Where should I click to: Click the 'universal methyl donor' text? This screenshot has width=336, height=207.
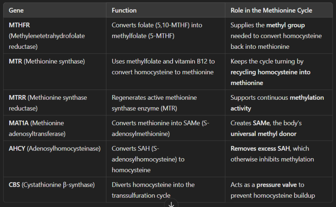[x=263, y=134]
